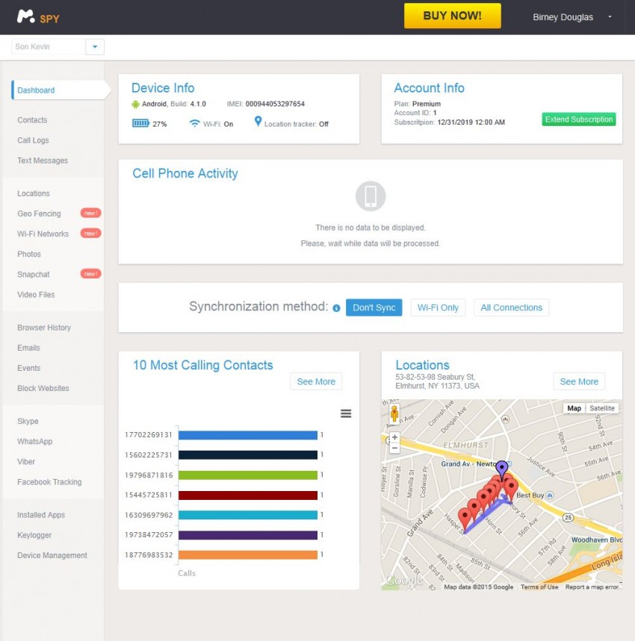Click the purple location marker on map

(502, 469)
